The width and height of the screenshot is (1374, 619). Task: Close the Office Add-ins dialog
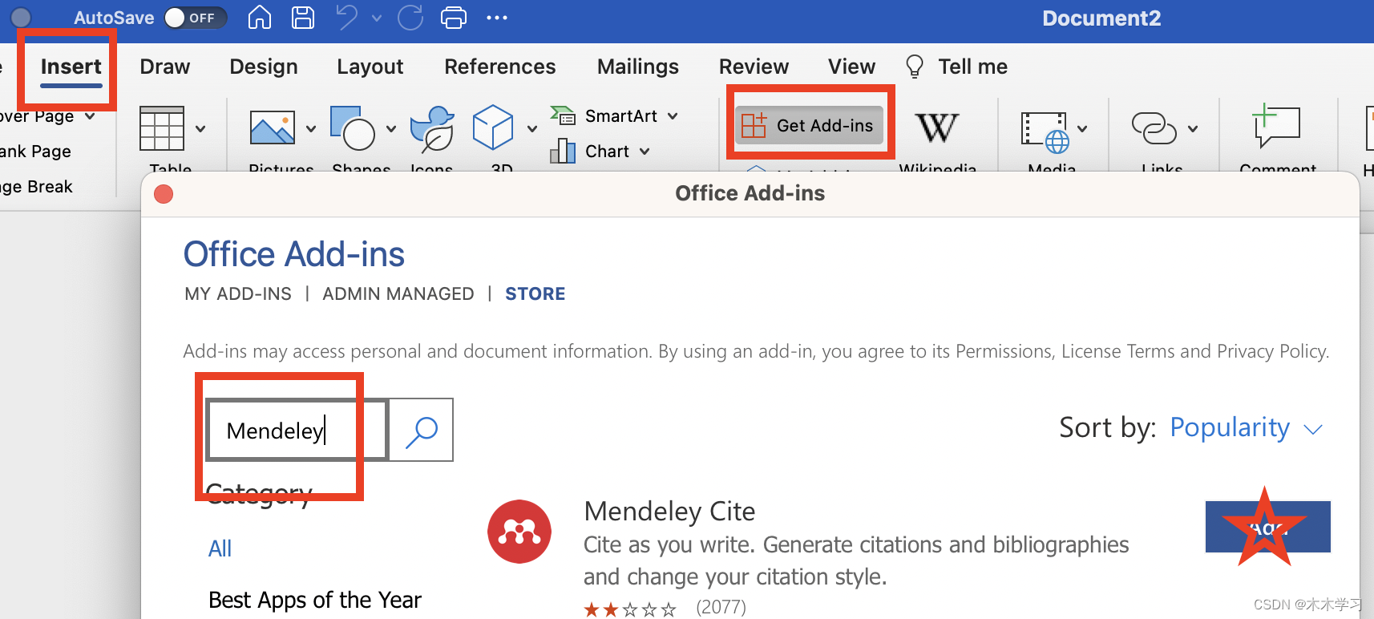(164, 194)
